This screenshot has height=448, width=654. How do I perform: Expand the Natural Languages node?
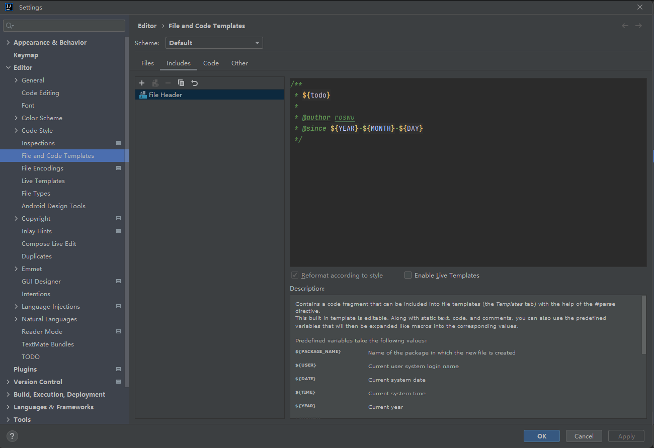coord(16,319)
